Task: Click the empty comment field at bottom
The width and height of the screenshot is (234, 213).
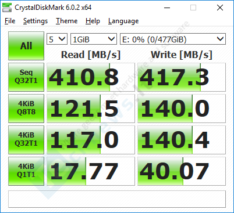Action: tap(117, 199)
